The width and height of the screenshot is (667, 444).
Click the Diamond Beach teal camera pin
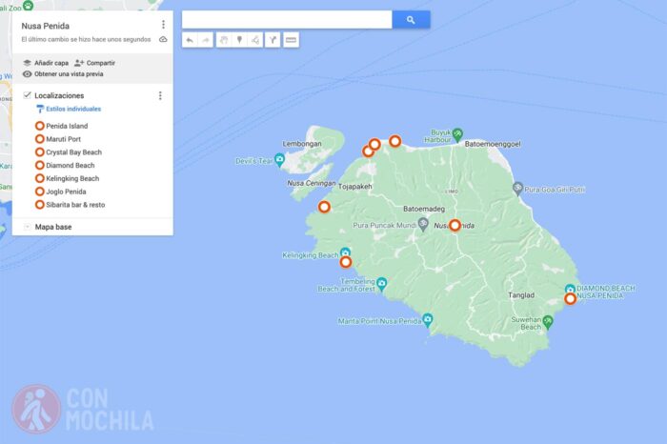(x=570, y=289)
